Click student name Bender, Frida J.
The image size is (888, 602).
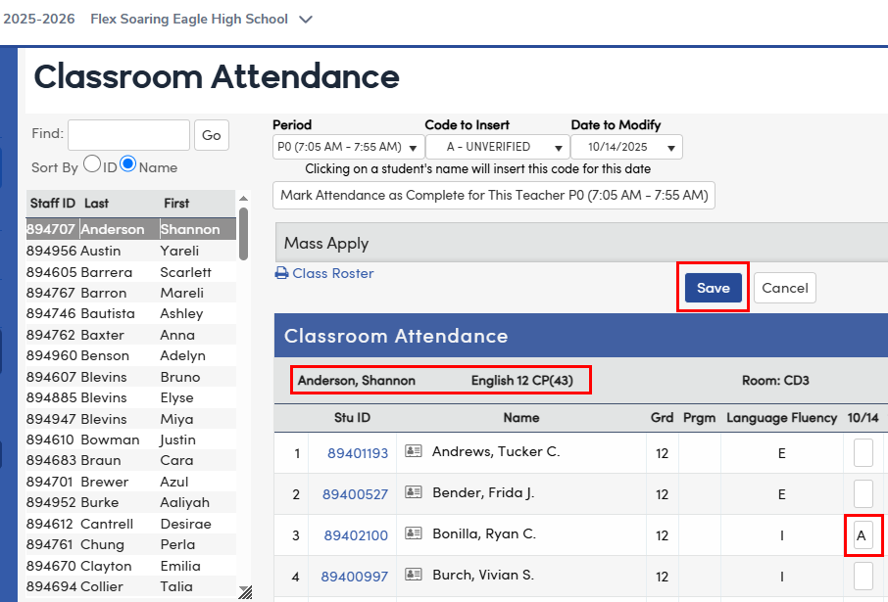(x=483, y=492)
